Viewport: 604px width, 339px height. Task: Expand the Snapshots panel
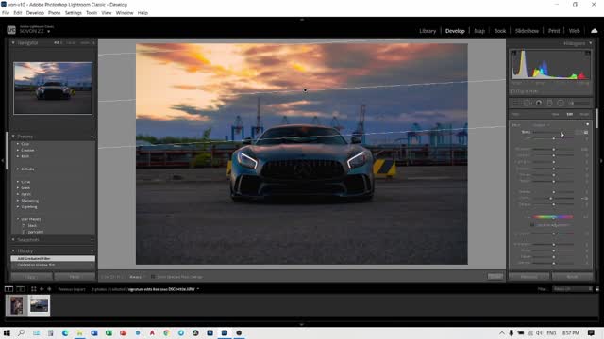(13, 240)
